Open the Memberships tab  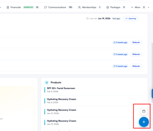click(x=89, y=7)
